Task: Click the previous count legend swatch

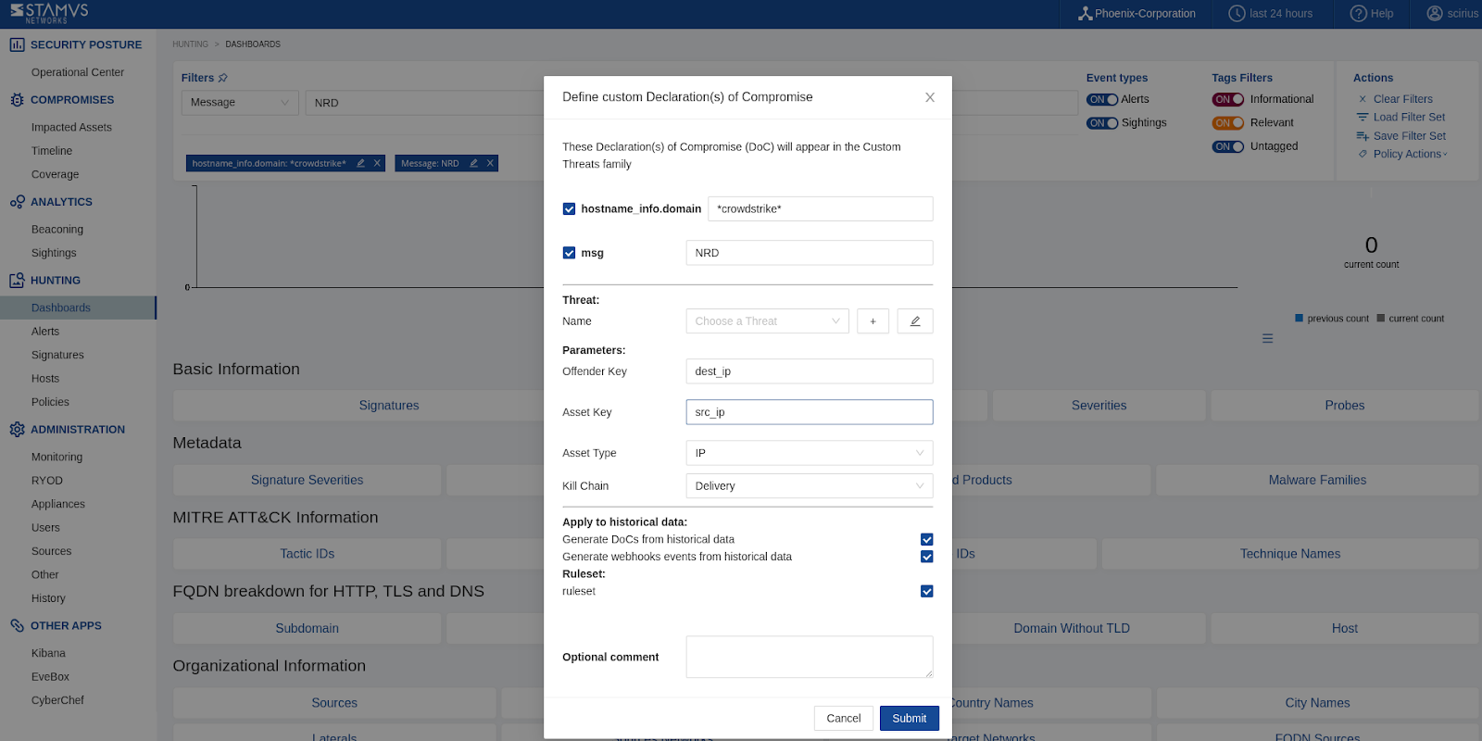Action: 1300,319
